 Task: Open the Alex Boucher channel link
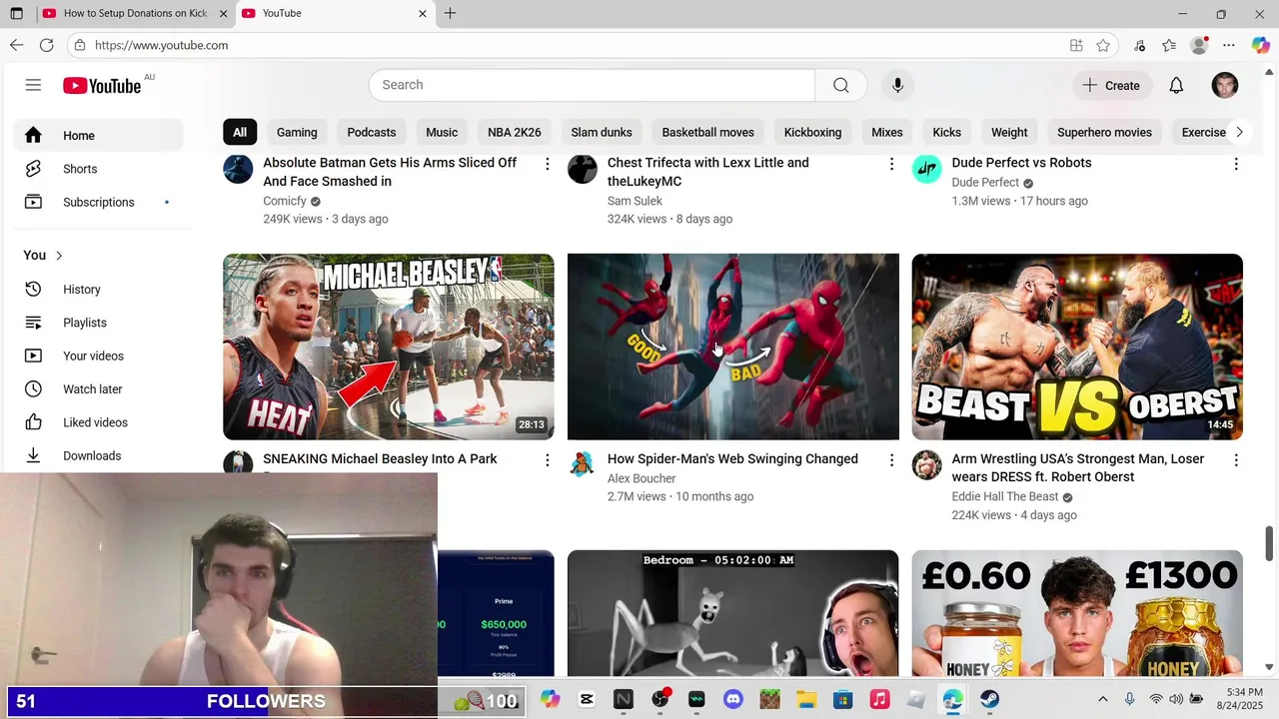[641, 478]
